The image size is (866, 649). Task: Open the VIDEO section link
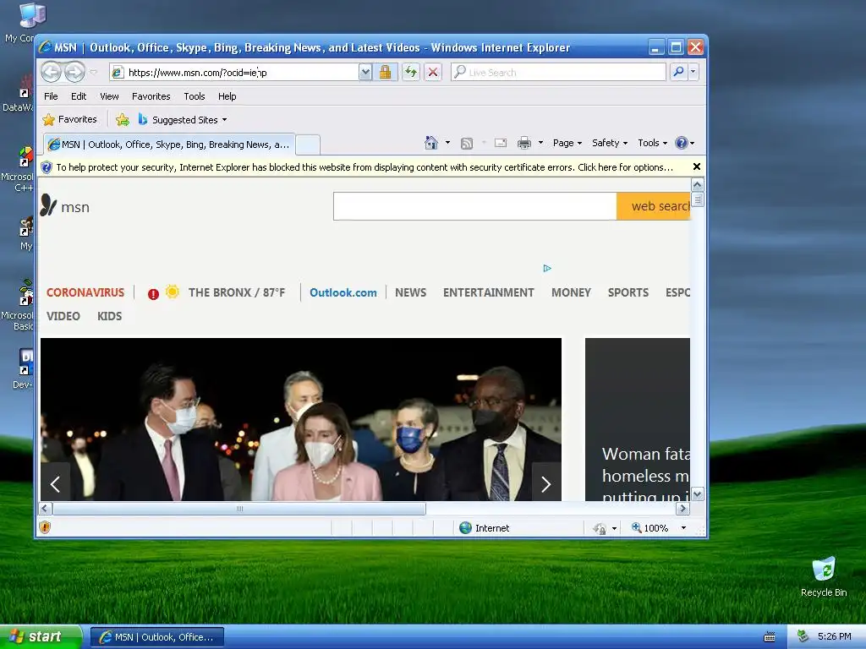63,316
